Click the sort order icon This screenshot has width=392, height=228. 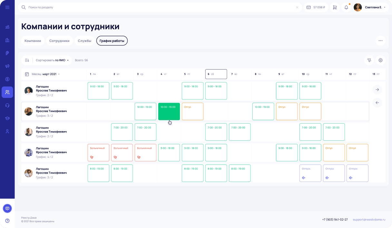[x=27, y=60]
